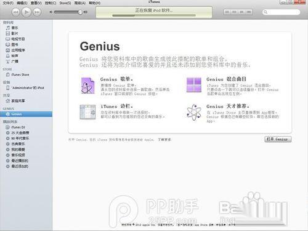
Task: Switch to list view button
Action: (x=227, y=12)
